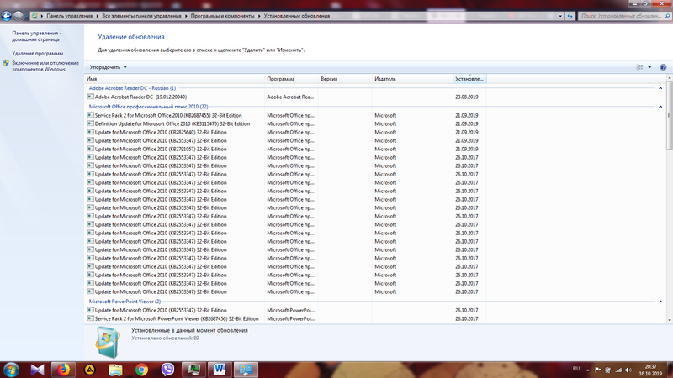
Task: Collapse the Adobe Acrobat Reader DC group
Action: click(x=660, y=88)
